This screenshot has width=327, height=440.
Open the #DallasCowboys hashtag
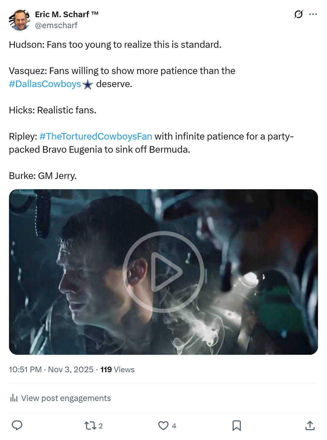tap(45, 84)
